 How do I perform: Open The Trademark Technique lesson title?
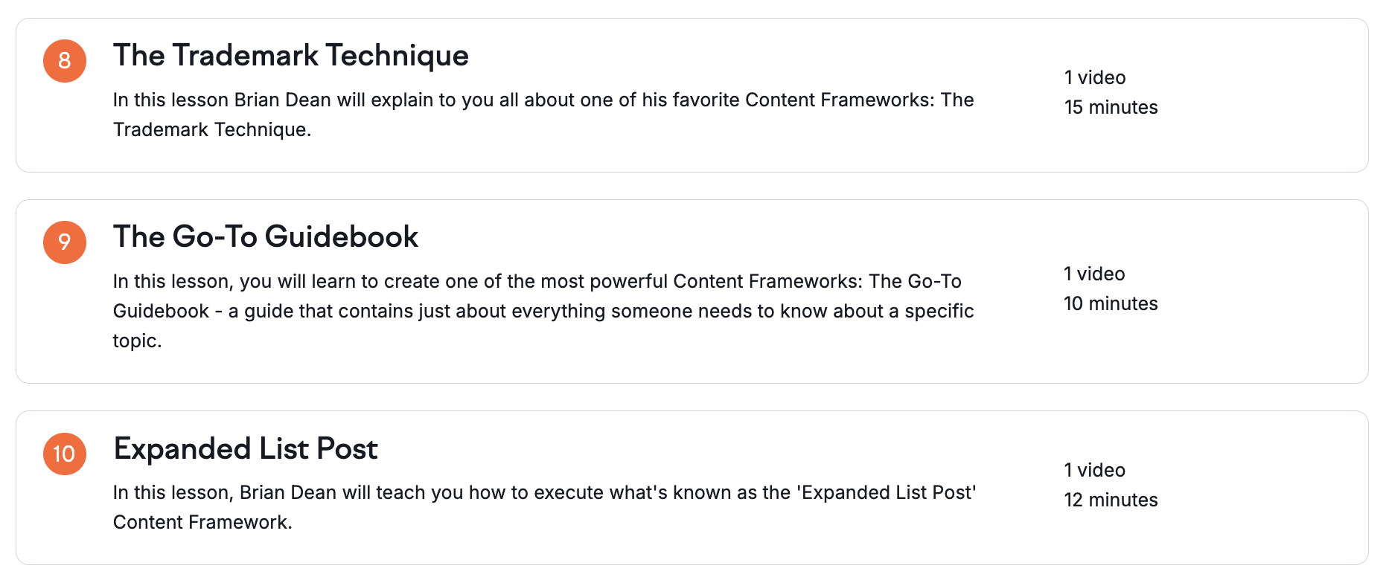click(x=290, y=56)
